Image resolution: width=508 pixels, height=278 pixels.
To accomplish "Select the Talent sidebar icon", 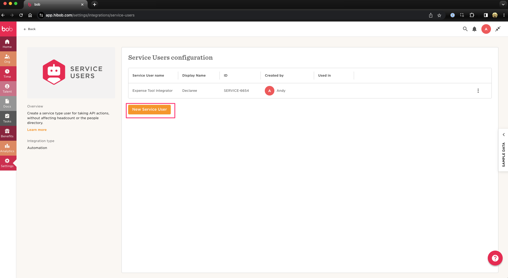I will 7,88.
